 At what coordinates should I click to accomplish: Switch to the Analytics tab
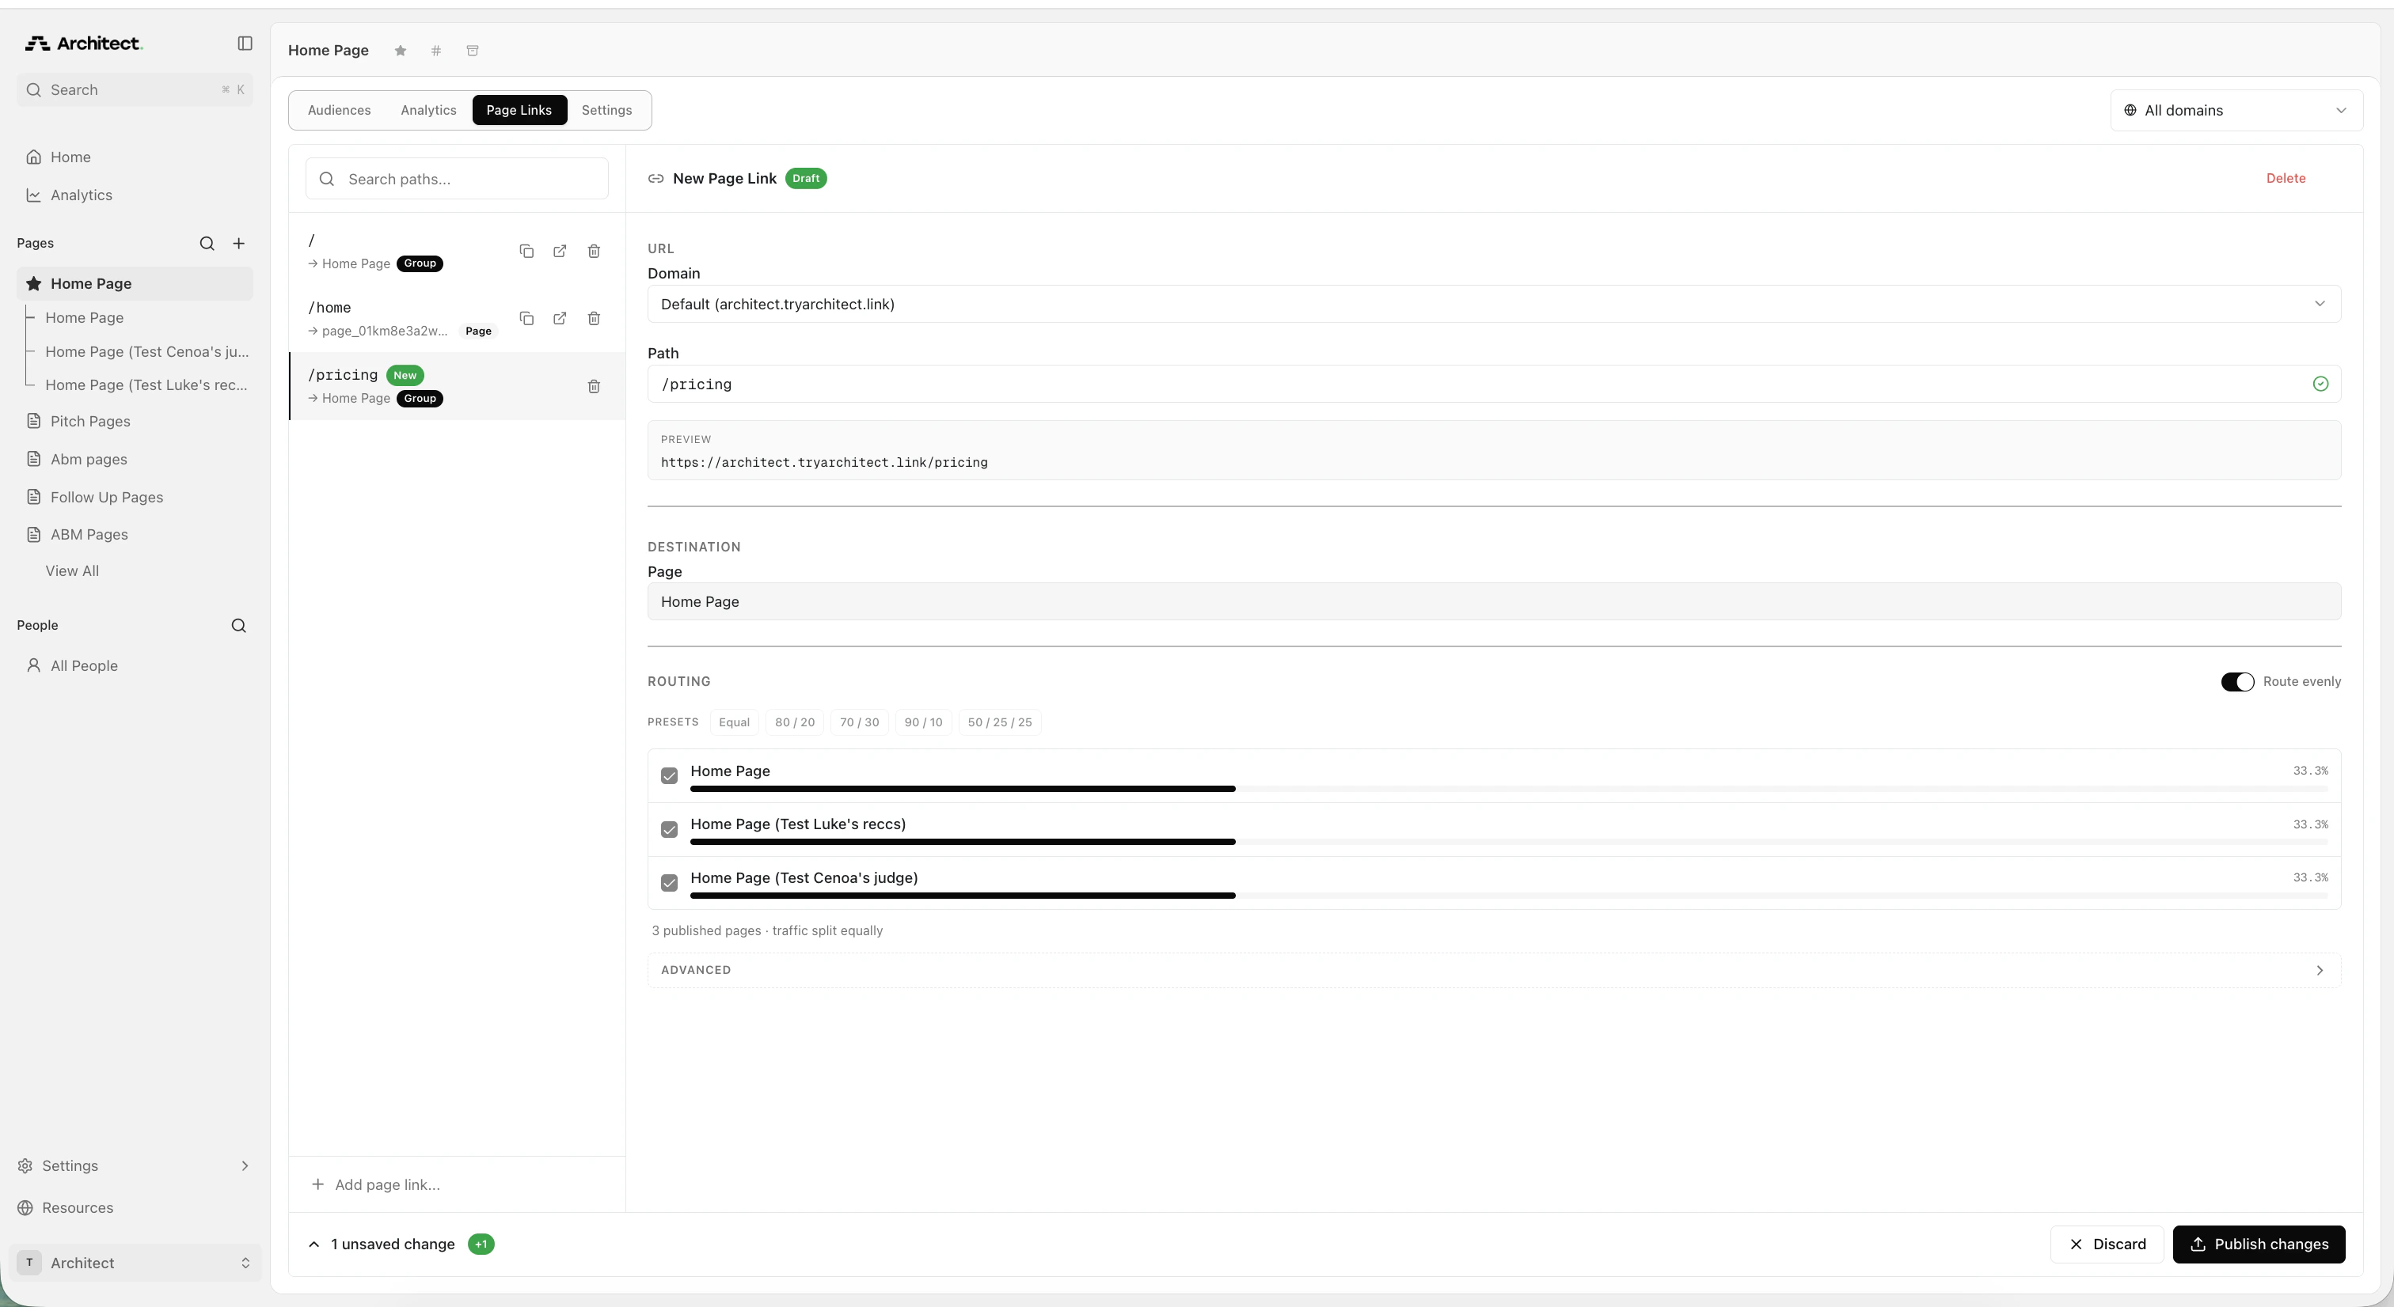428,110
